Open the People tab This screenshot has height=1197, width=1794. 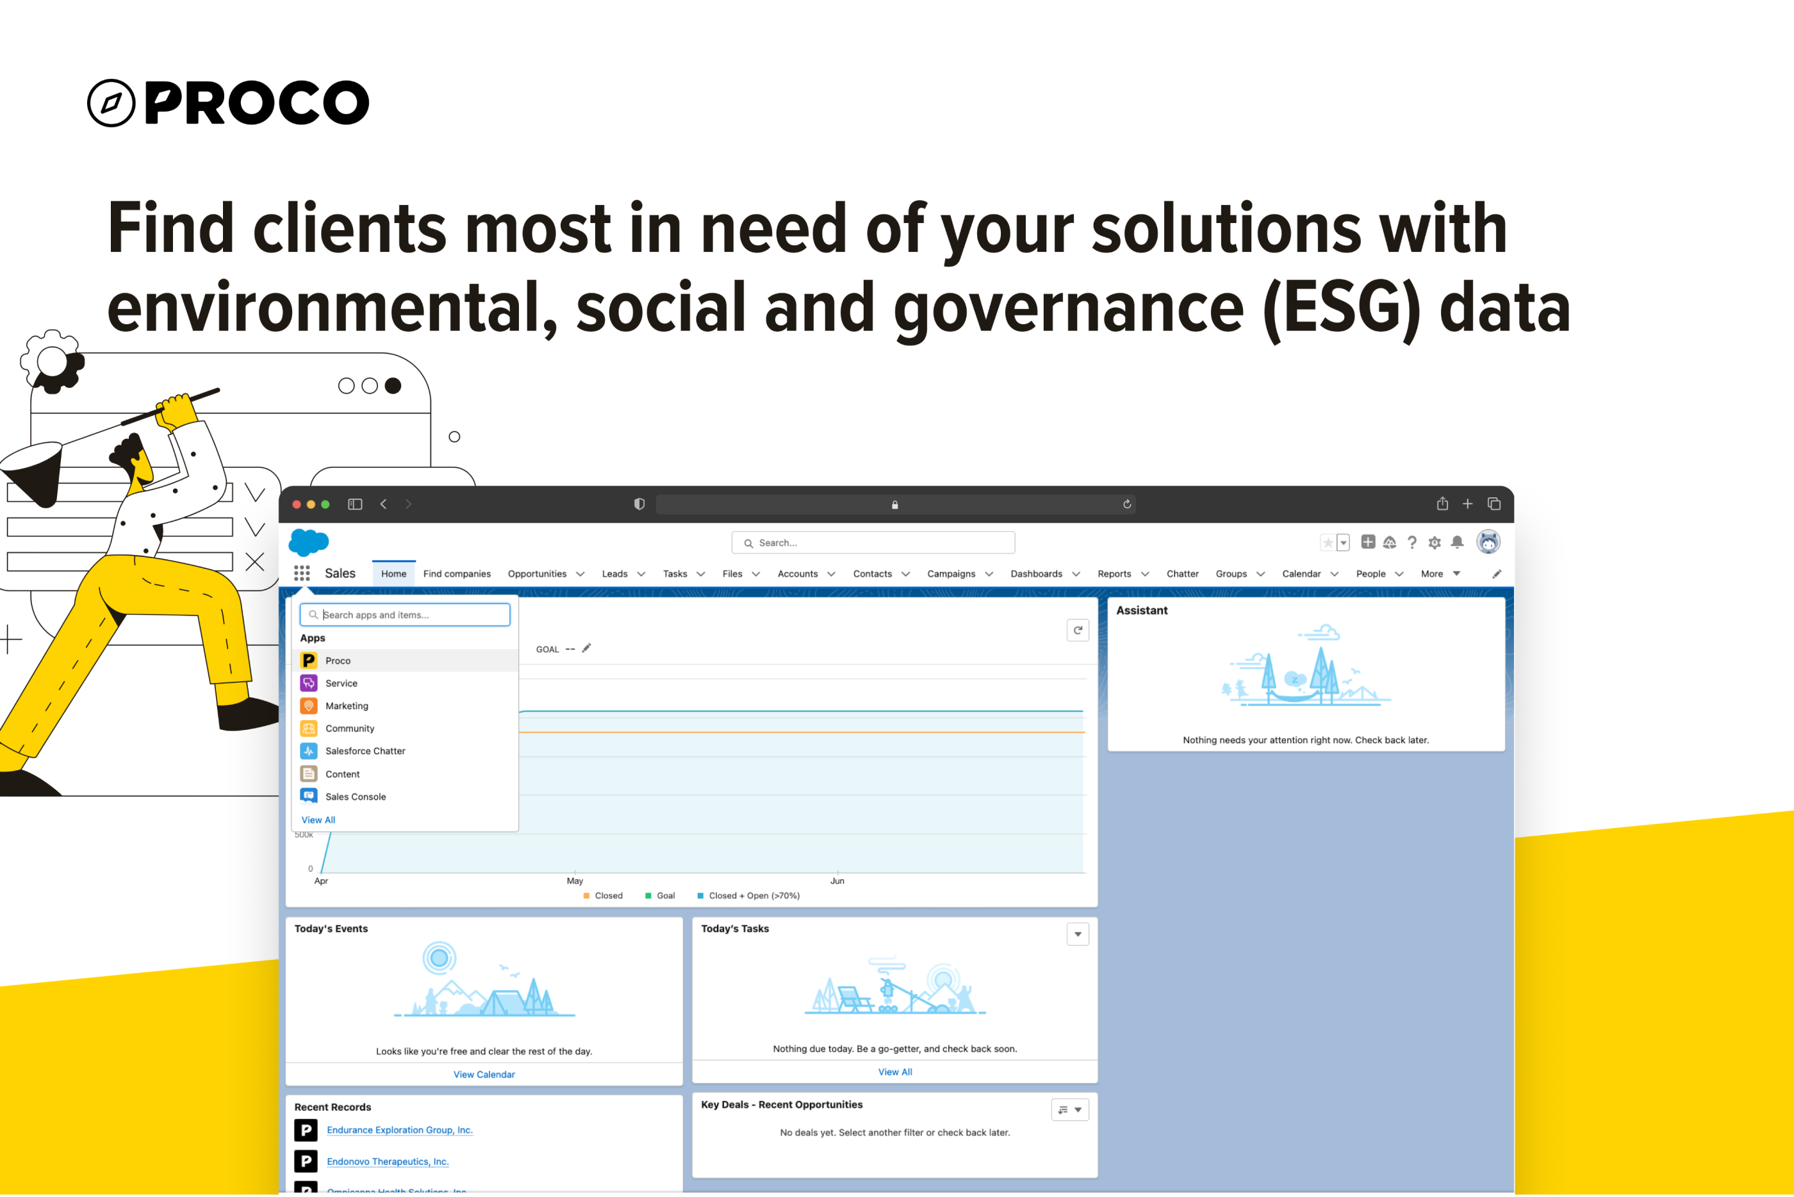click(x=1370, y=574)
